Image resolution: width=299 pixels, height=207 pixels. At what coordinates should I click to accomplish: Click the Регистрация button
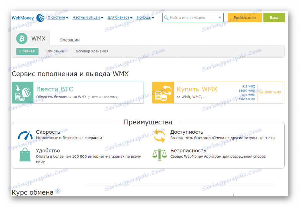pos(245,18)
